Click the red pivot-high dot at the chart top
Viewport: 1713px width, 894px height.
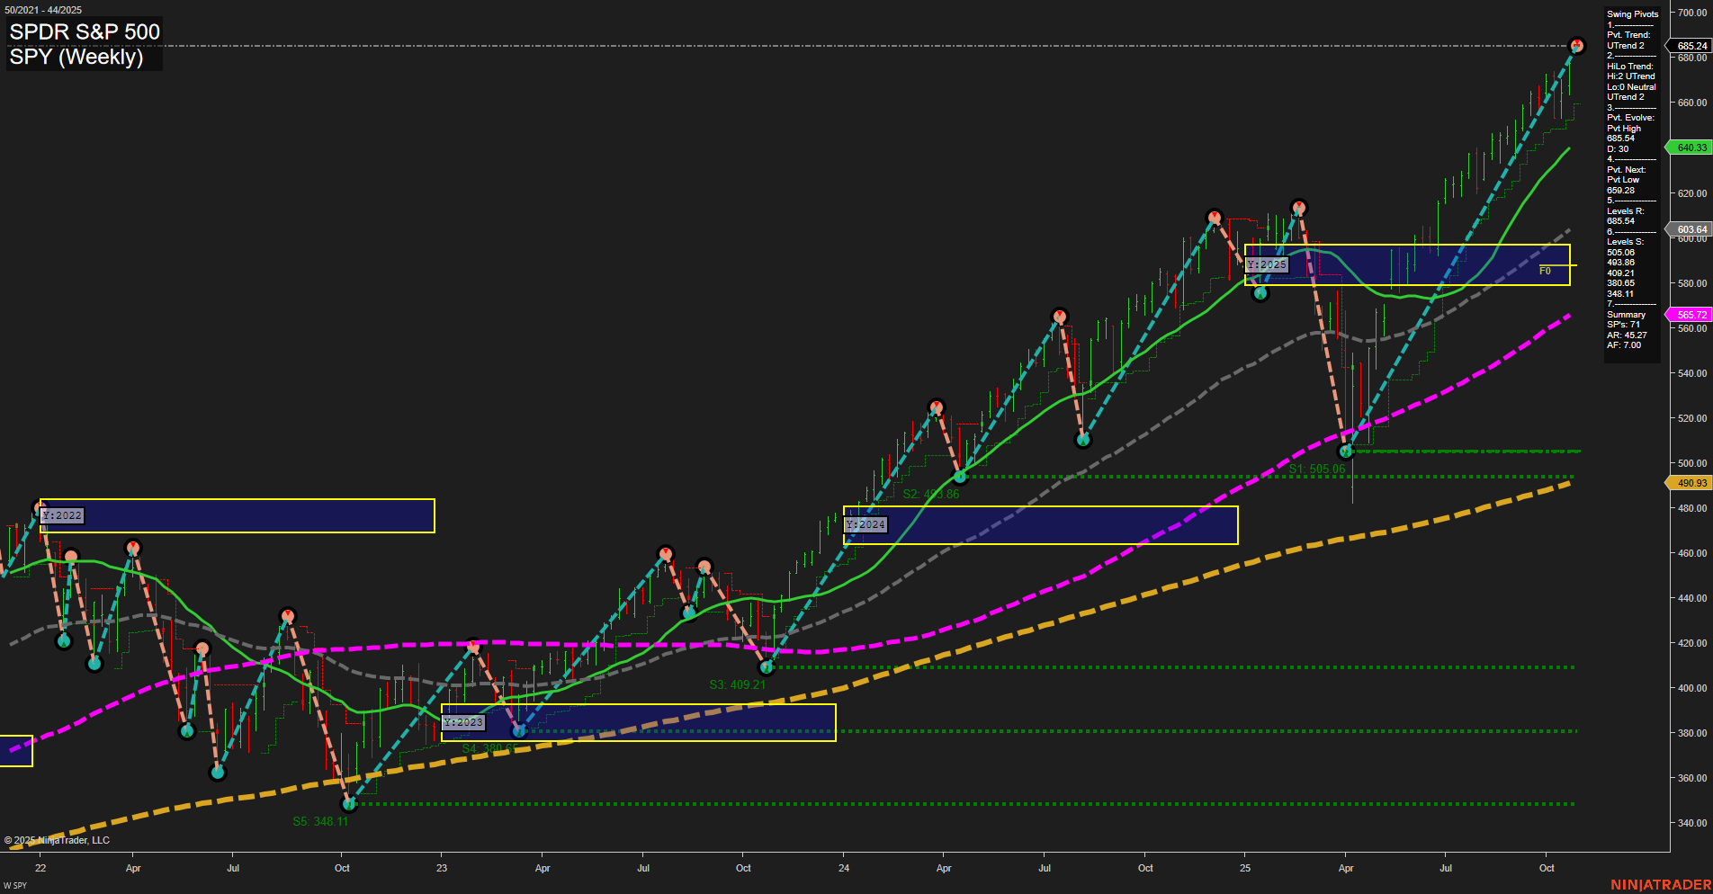pyautogui.click(x=1577, y=43)
